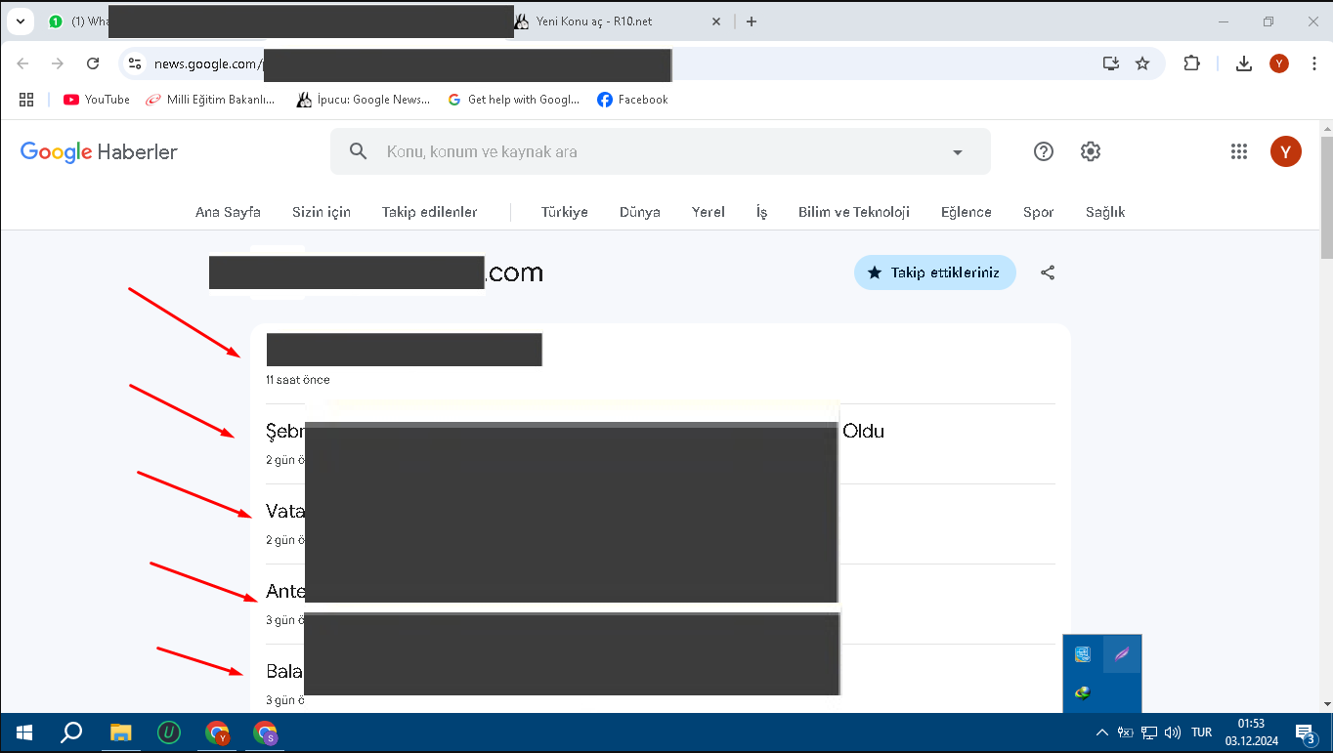Expand the search options dropdown arrow
Screen dimensions: 1333x753
click(x=958, y=152)
